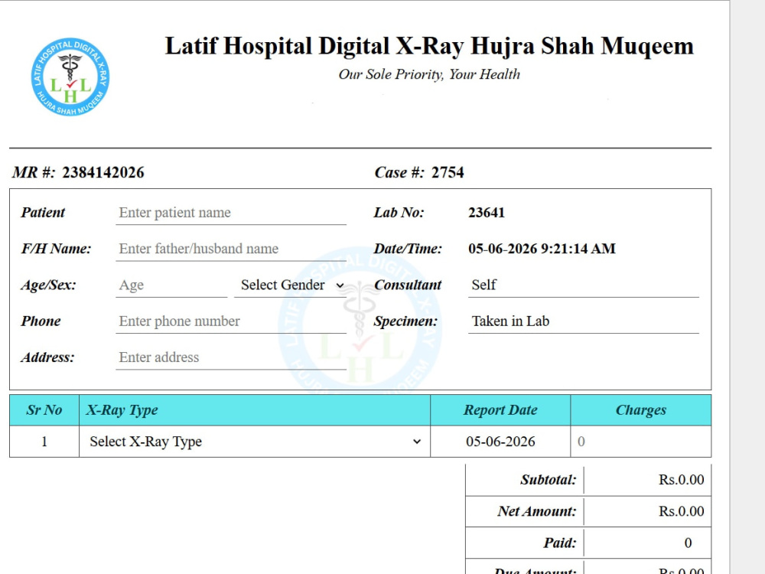Click the Latif Hospital circular logo
Image resolution: width=765 pixels, height=574 pixels.
click(70, 77)
